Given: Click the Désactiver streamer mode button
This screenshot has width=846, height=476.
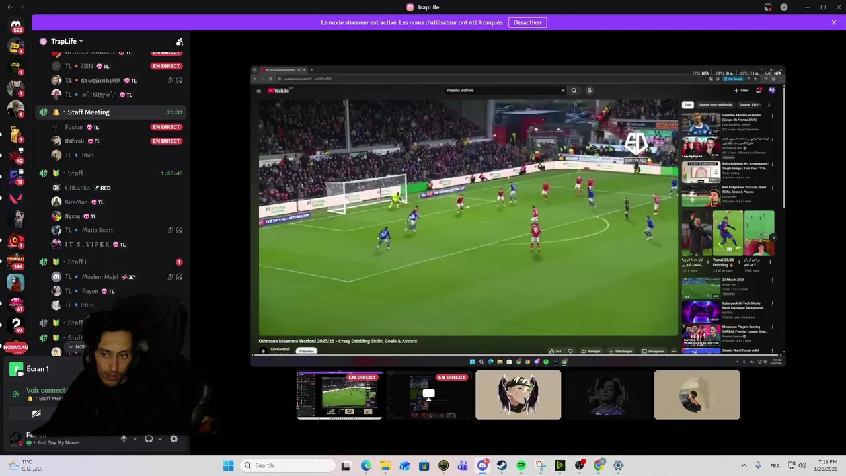Looking at the screenshot, I should click(527, 22).
